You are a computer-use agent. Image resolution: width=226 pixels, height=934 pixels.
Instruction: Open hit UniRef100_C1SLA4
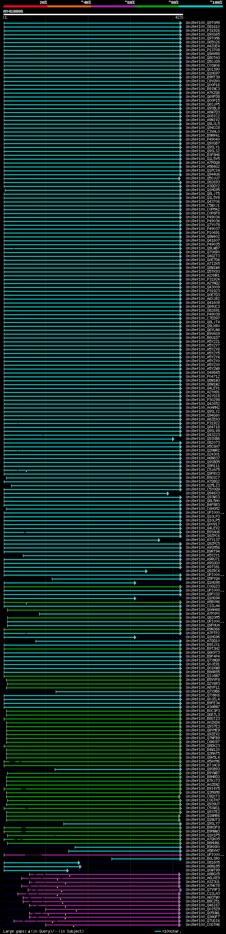point(203,606)
